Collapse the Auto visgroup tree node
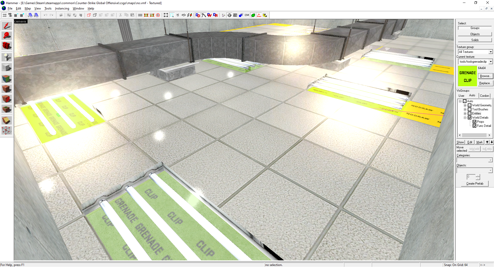The width and height of the screenshot is (494, 267). click(460, 101)
